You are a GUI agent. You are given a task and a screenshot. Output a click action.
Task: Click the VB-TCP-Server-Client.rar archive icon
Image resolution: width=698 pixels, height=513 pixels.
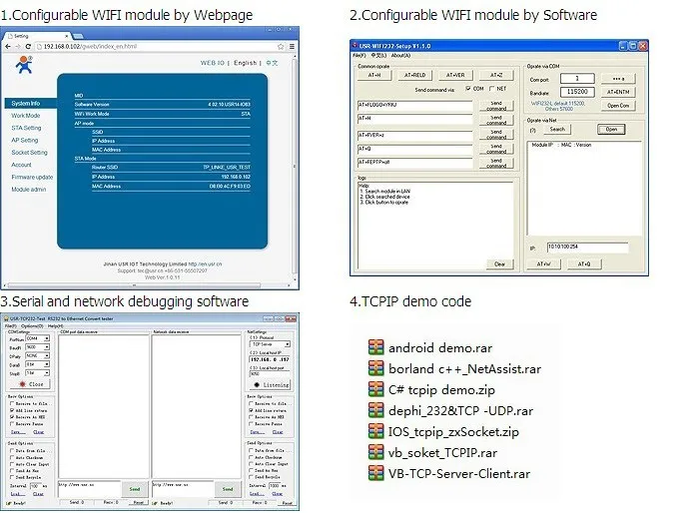pyautogui.click(x=375, y=473)
